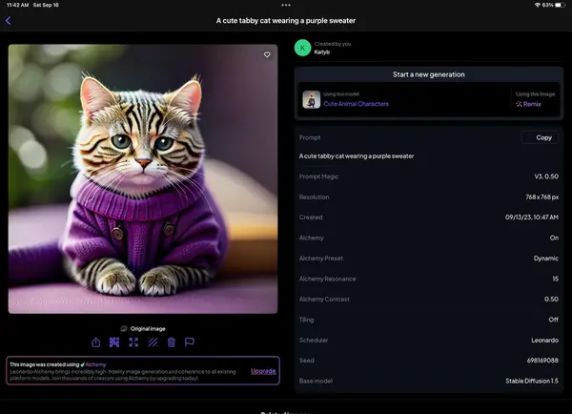The width and height of the screenshot is (572, 414).
Task: Open the Cute Animal Characters model link
Action: (x=356, y=104)
